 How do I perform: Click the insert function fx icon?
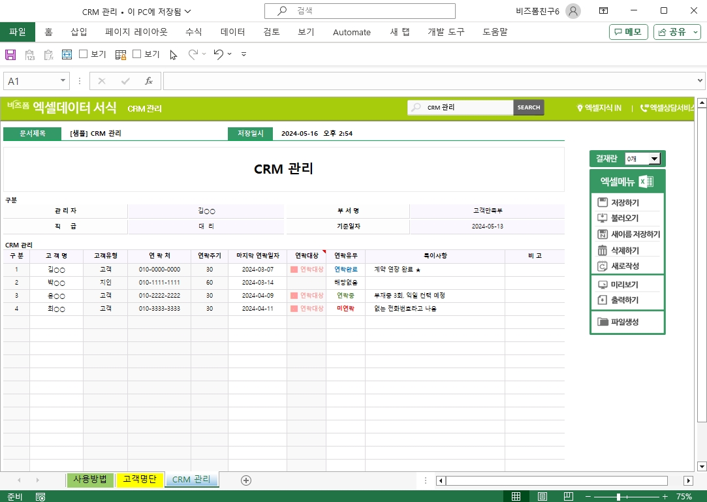[149, 81]
